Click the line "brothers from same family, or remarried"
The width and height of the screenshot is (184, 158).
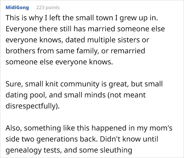[75, 51]
